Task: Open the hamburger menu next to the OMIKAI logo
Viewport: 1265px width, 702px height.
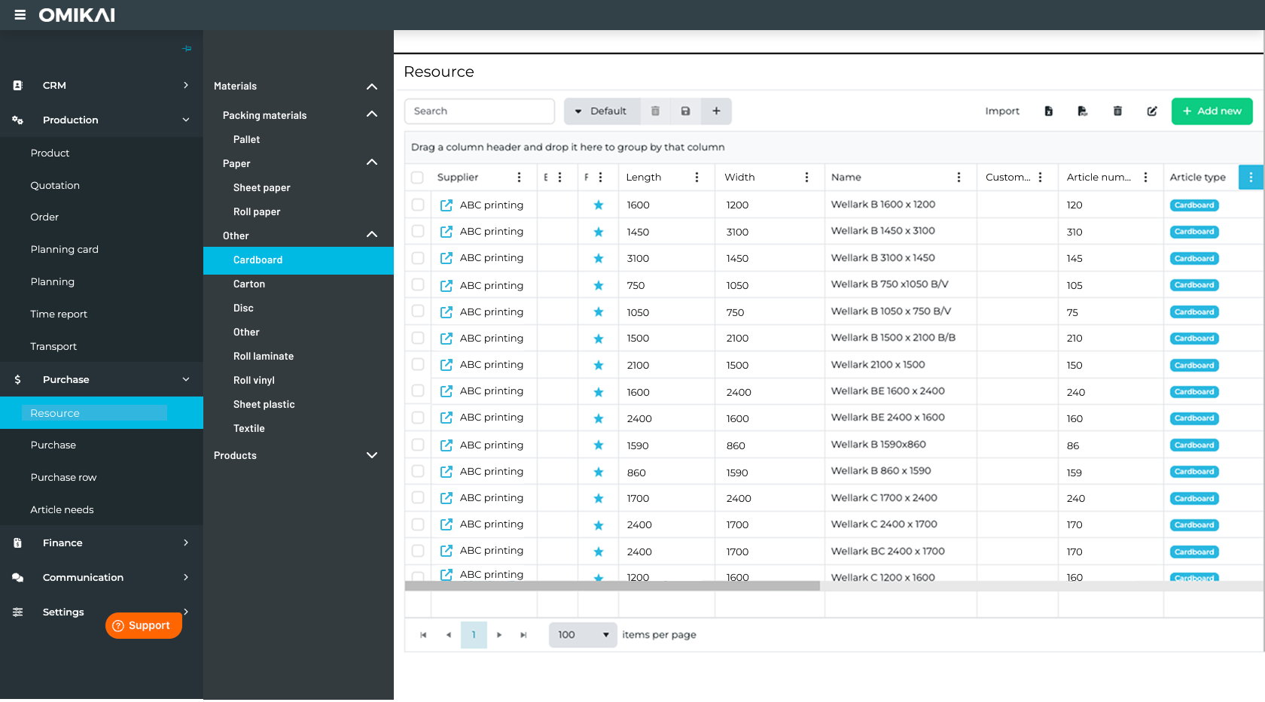Action: click(20, 15)
